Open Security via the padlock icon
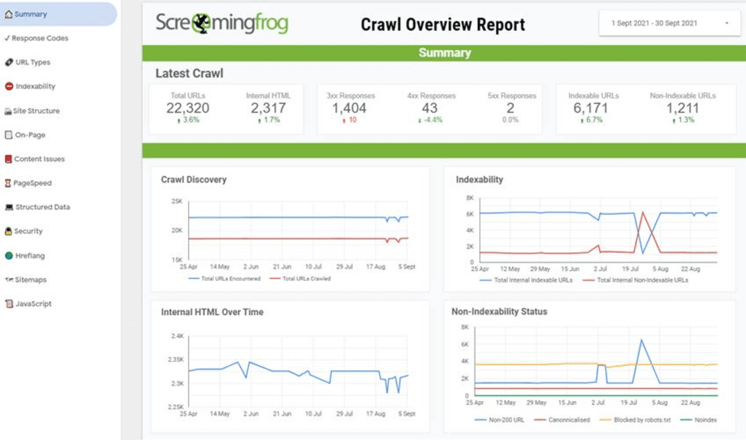 pos(7,231)
